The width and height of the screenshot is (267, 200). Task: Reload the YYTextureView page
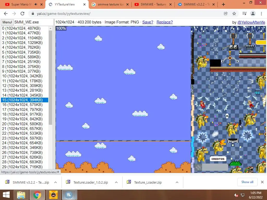[22, 14]
